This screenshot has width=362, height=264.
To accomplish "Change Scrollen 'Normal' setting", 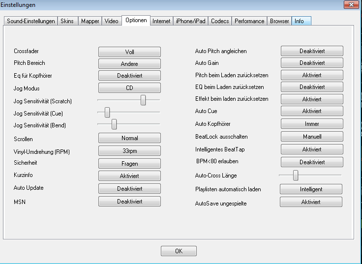I will pos(129,138).
